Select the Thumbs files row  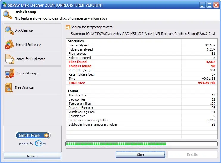click(x=141, y=95)
